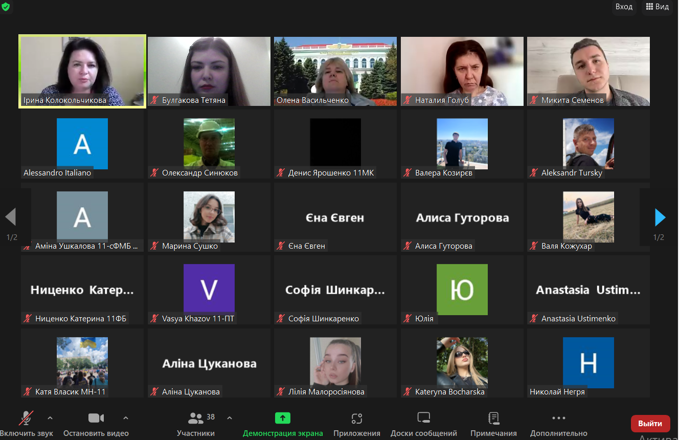Click Лілія Малоросіянова's profile picture
Image resolution: width=679 pixels, height=440 pixels.
tap(335, 362)
